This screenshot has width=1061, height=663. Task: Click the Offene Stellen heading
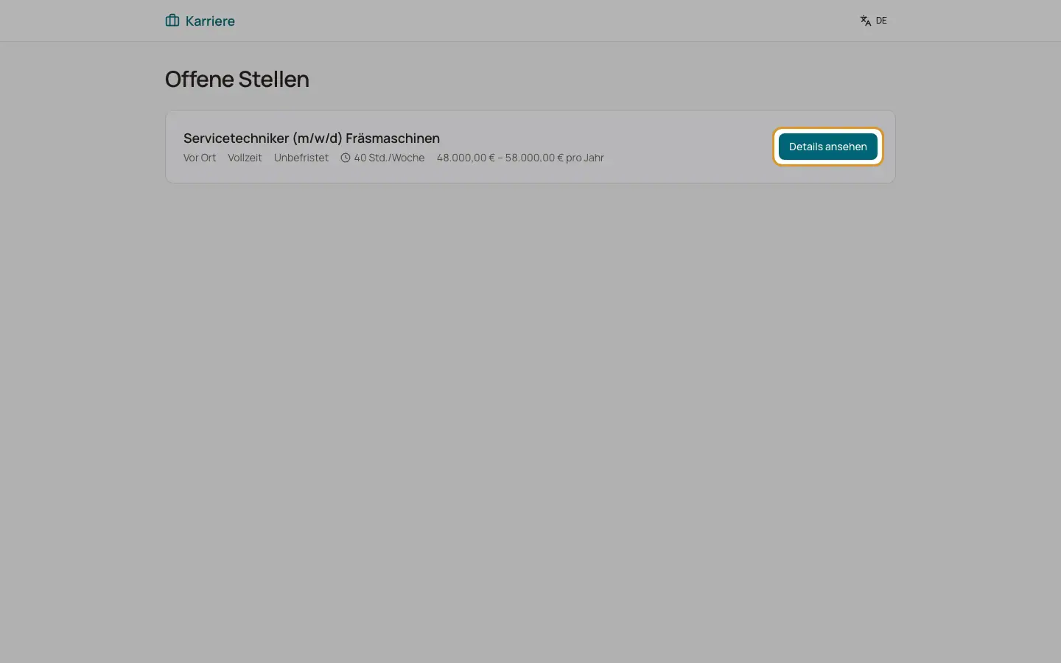coord(237,79)
